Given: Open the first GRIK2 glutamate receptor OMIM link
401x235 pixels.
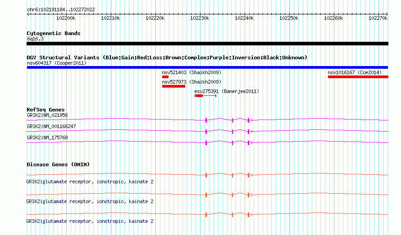Looking at the screenshot, I should pos(90,182).
